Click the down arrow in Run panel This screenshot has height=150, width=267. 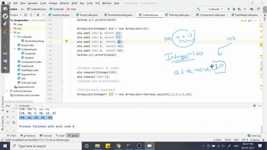tap(14, 117)
